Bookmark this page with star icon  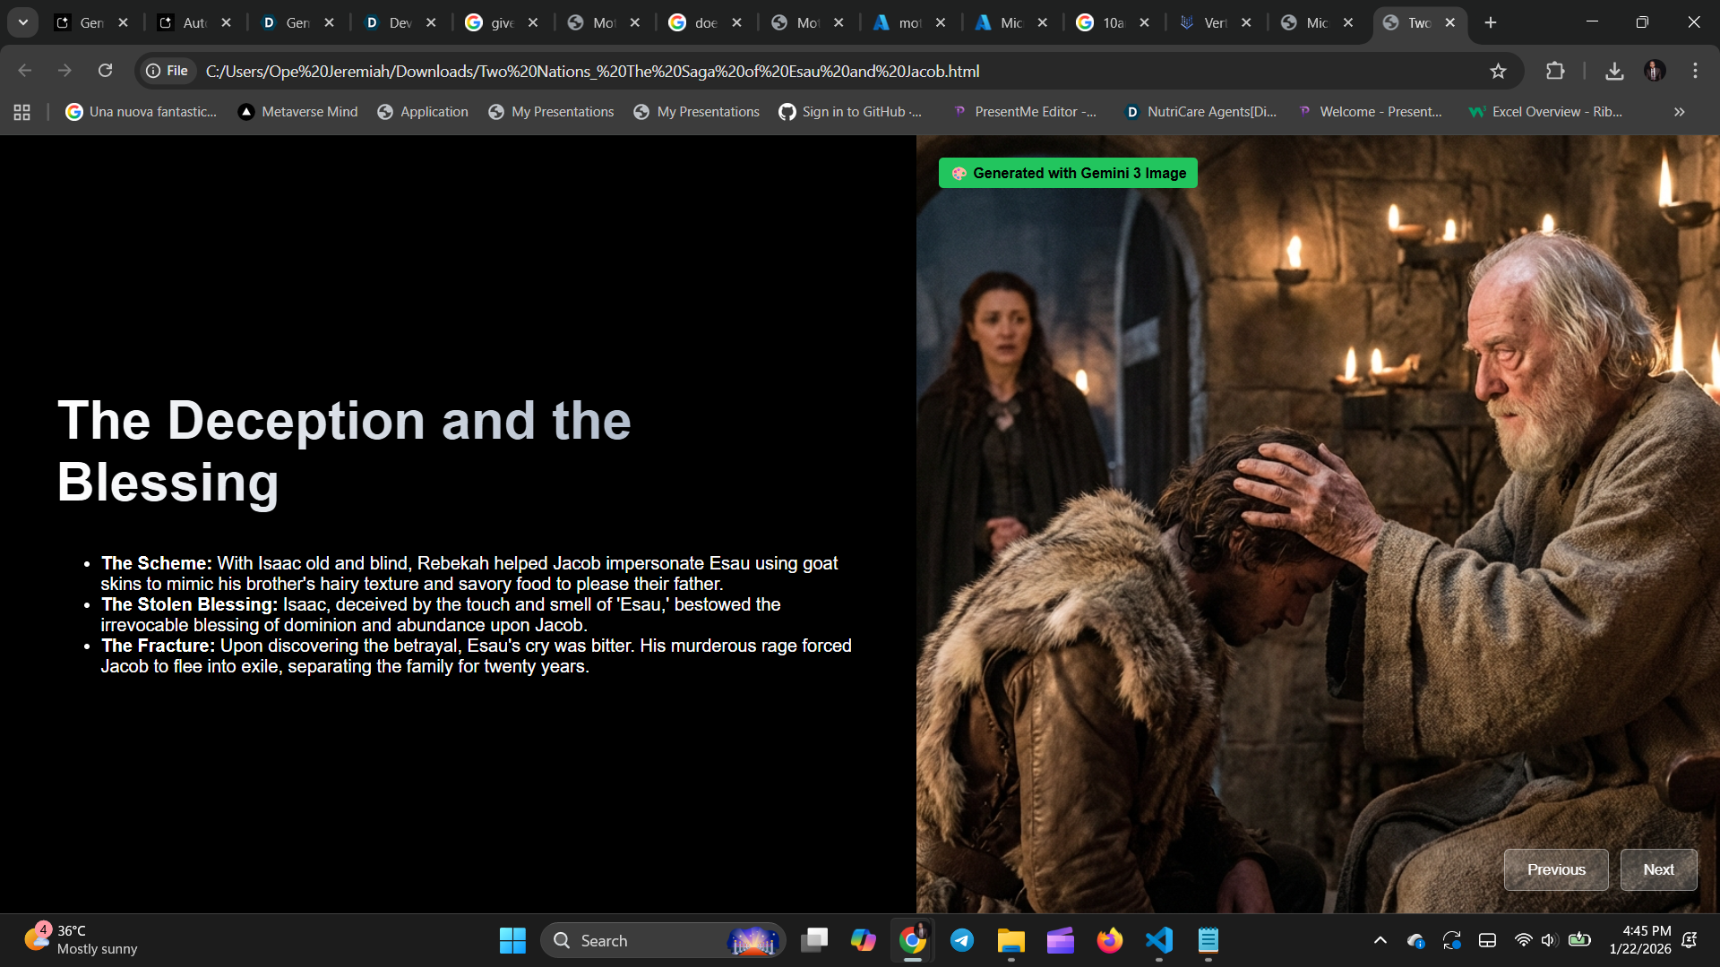click(1498, 71)
